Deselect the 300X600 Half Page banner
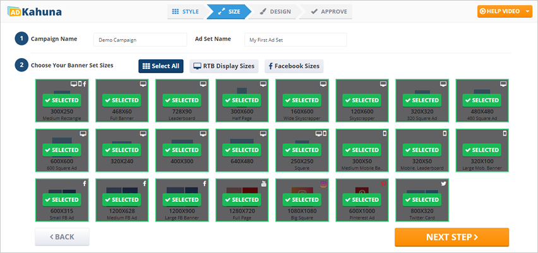538x253 pixels. [x=242, y=100]
